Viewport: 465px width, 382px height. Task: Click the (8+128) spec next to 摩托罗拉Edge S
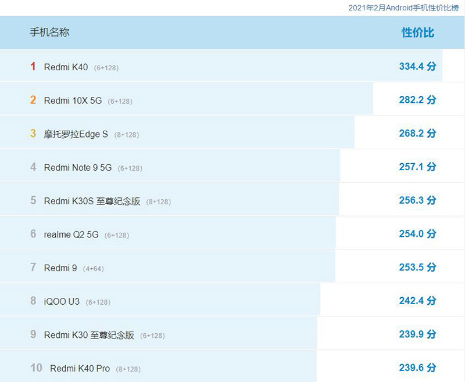point(127,135)
